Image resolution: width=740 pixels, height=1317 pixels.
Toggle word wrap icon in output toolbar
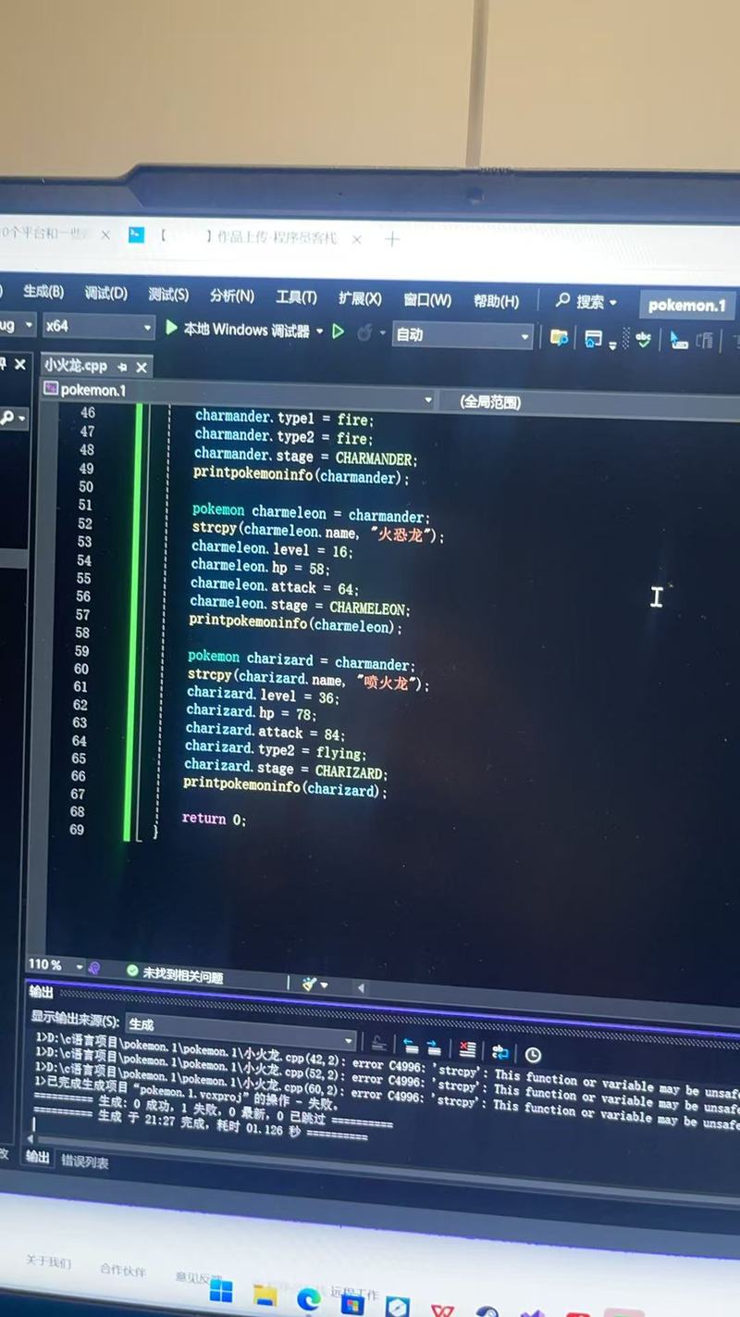500,1052
